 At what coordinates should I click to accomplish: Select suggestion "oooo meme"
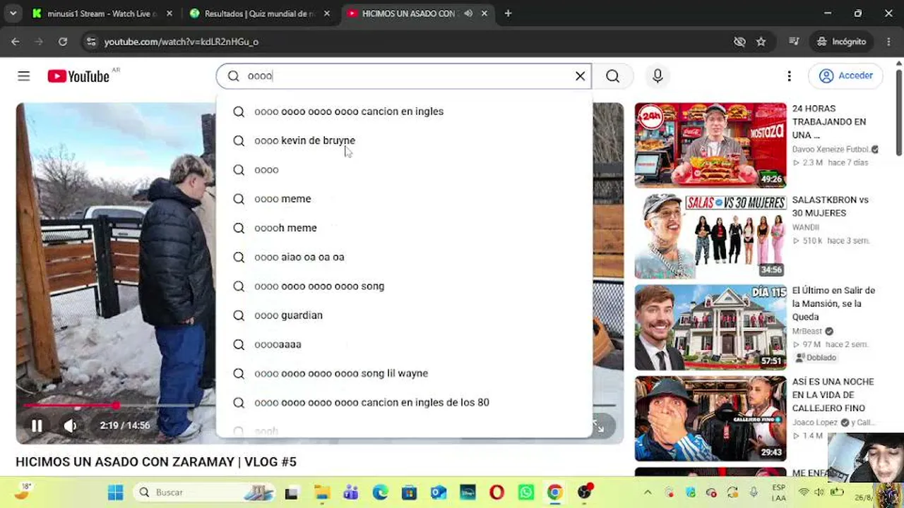point(404,199)
